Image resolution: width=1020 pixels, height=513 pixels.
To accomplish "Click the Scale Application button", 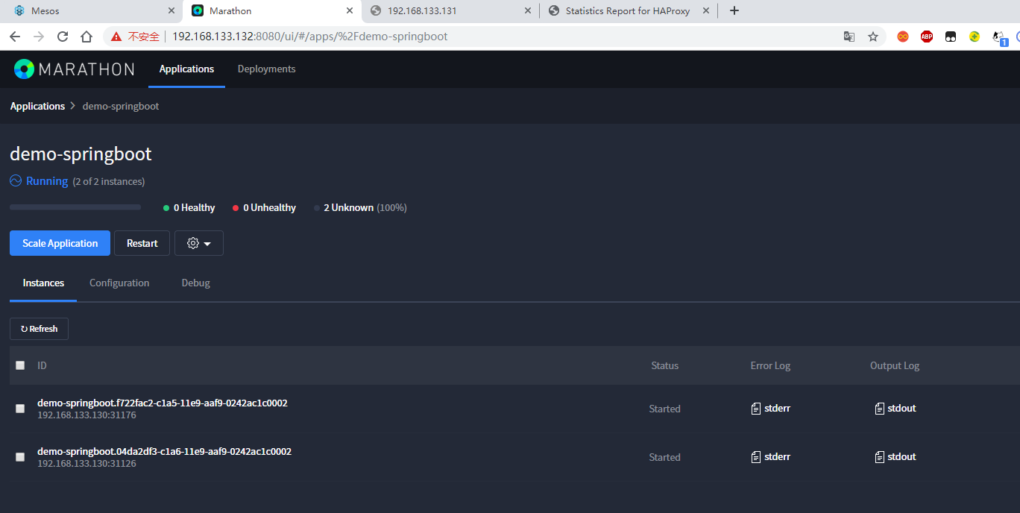I will coord(60,243).
